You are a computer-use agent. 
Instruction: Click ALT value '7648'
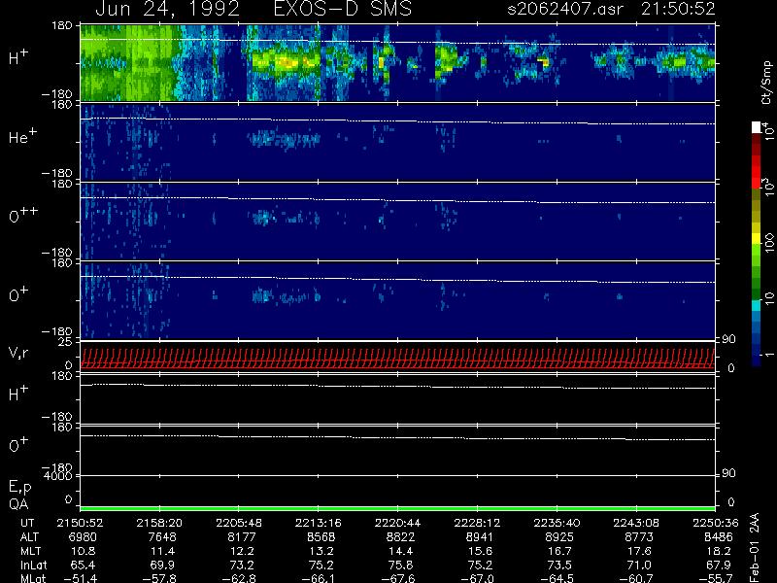(x=162, y=537)
